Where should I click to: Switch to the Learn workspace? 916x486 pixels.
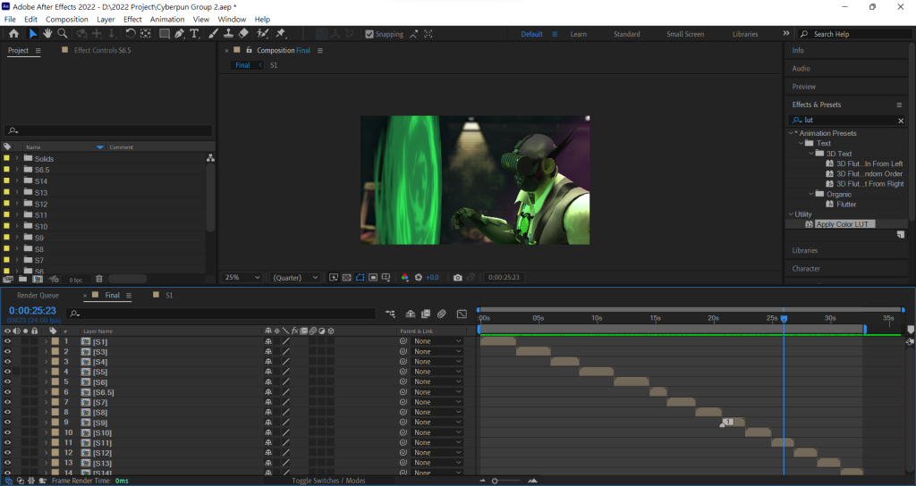click(x=579, y=34)
